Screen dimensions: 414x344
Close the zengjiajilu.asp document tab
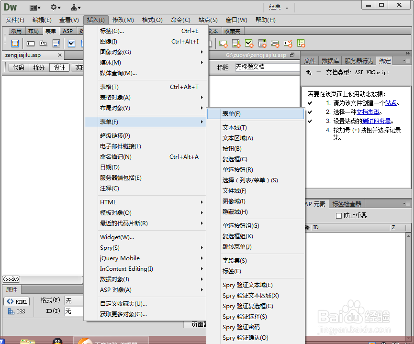pyautogui.click(x=60, y=55)
